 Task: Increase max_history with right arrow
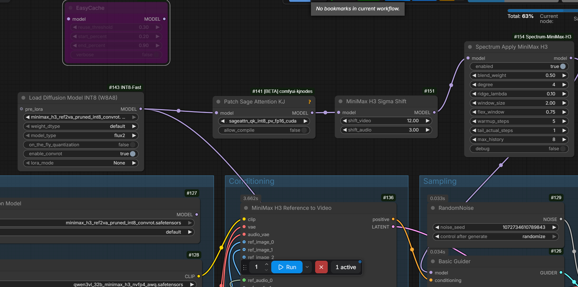(x=564, y=139)
